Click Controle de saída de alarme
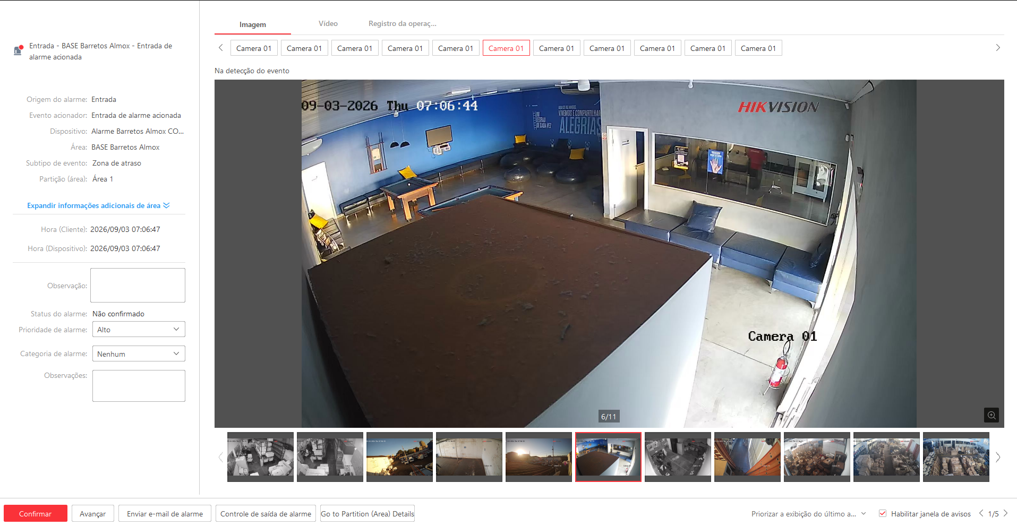The width and height of the screenshot is (1017, 526). 266,513
